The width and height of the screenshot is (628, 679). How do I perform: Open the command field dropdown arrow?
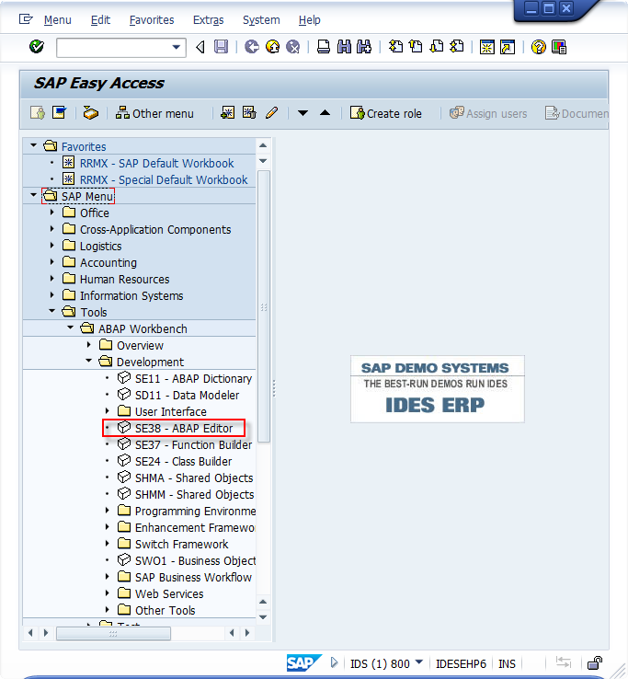click(177, 47)
